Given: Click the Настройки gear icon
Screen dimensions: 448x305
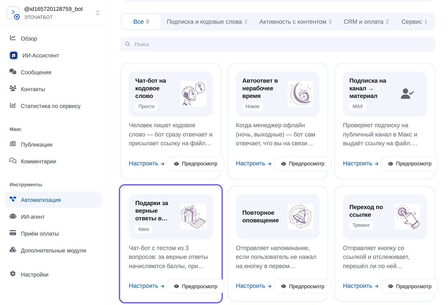Looking at the screenshot, I should pos(13,274).
